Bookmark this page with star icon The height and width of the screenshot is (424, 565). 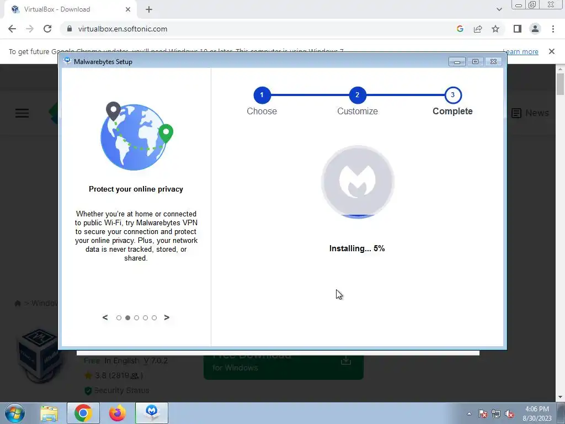click(x=495, y=29)
